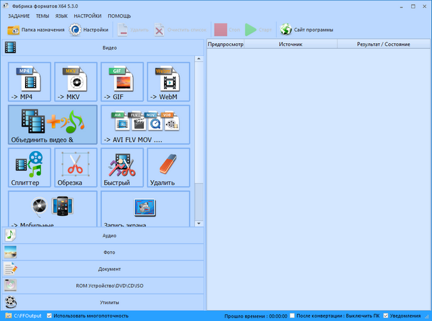Select the -> MKV conversion tile
Viewport: 432px width, 321px height.
[x=76, y=83]
